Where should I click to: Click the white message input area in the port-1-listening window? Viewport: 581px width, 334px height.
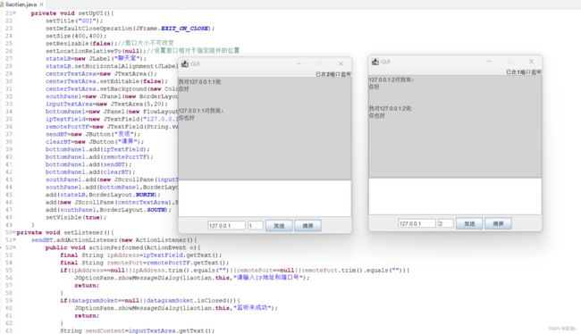pyautogui.click(x=455, y=196)
